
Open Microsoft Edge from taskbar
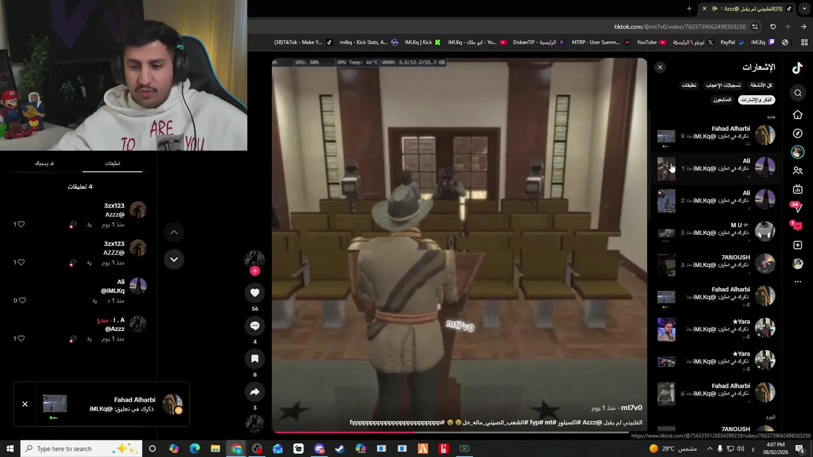point(194,449)
